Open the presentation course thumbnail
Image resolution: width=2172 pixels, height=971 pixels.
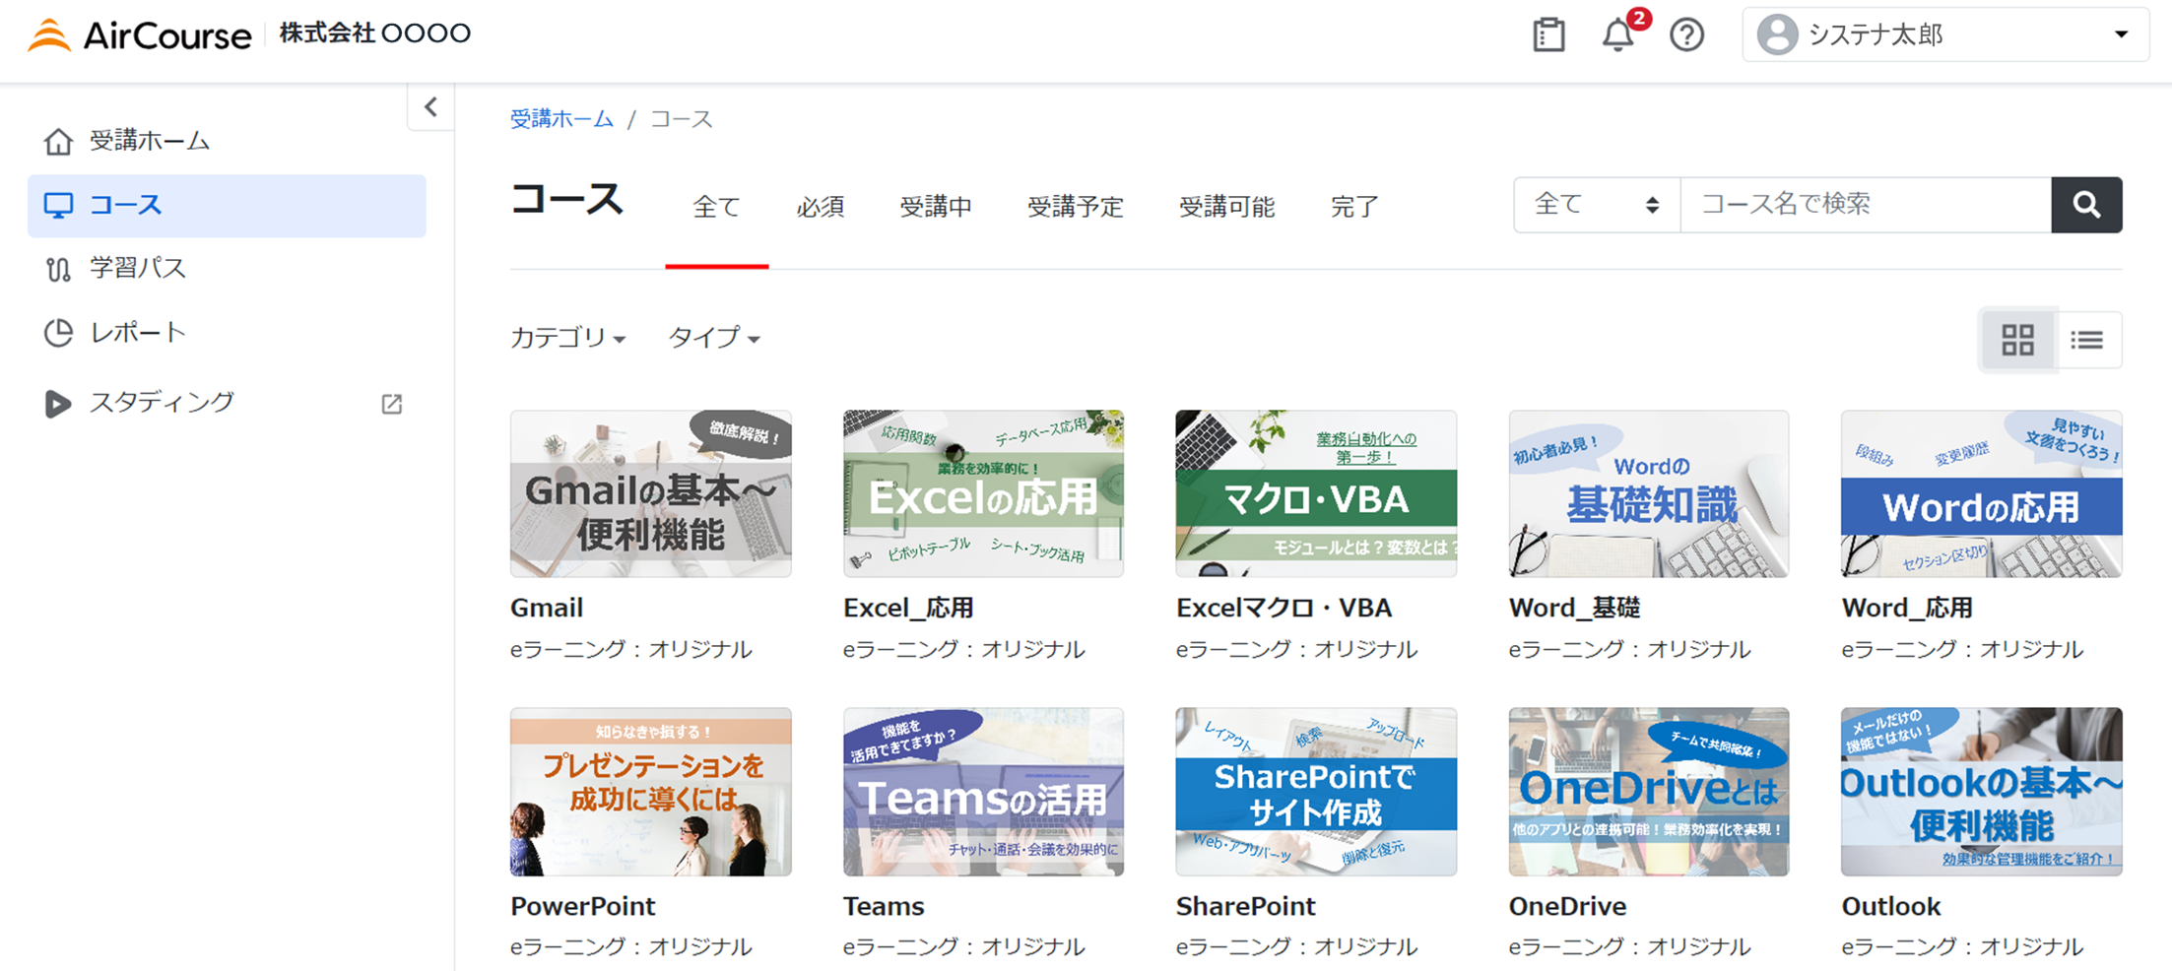click(x=650, y=792)
